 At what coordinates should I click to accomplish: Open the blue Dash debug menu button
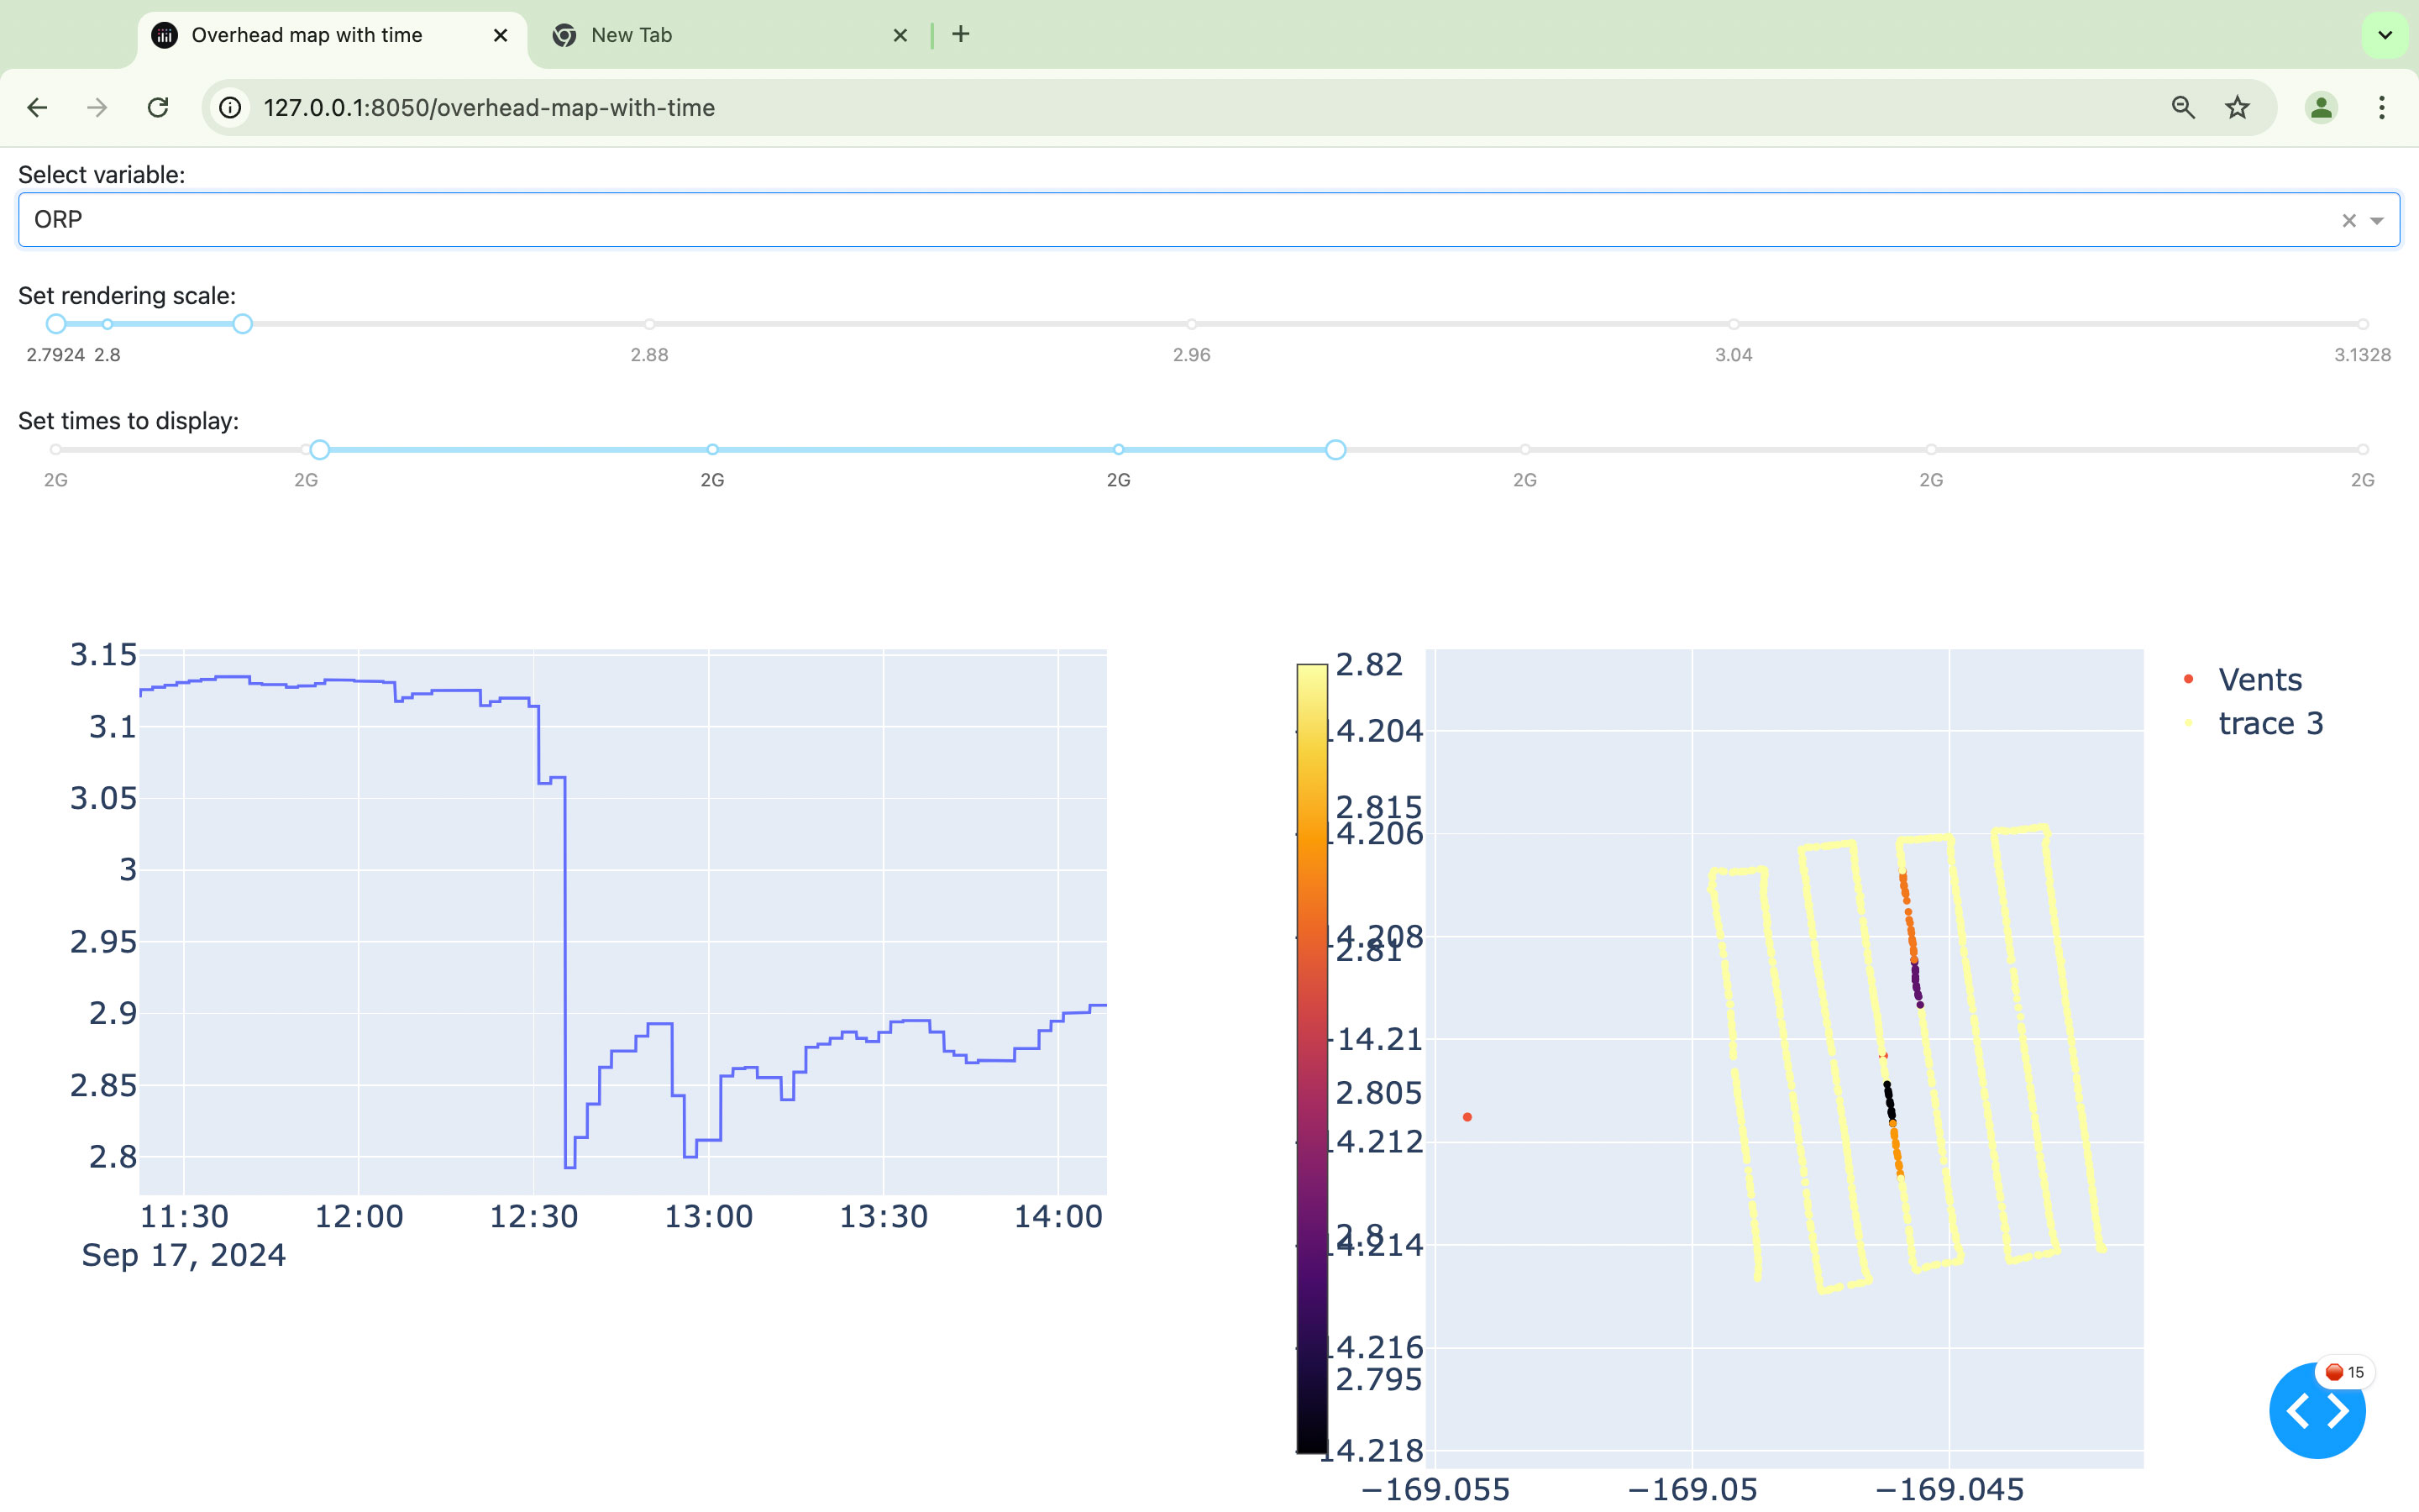pyautogui.click(x=2316, y=1411)
